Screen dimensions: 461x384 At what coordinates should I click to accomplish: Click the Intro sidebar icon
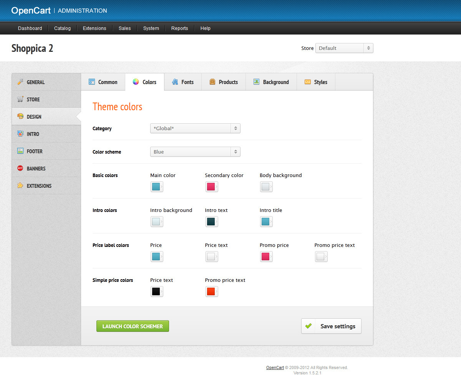(x=20, y=134)
